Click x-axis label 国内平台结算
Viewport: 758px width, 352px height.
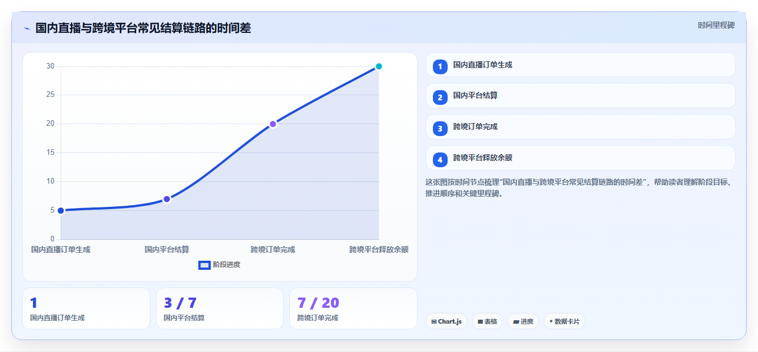[x=167, y=249]
